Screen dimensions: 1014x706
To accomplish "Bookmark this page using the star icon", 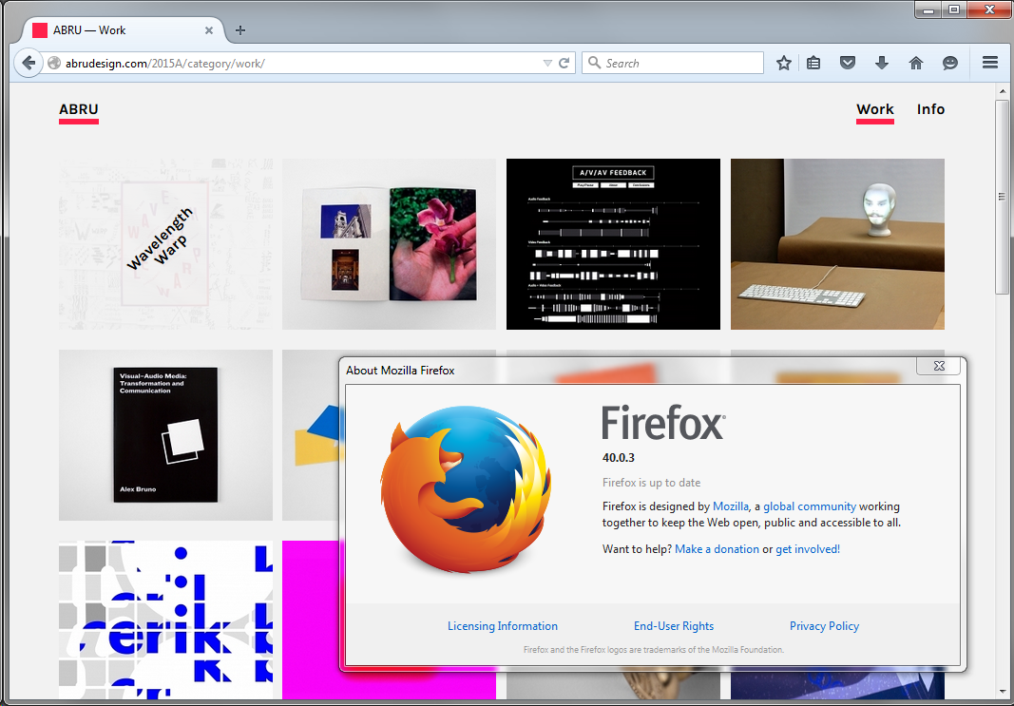I will pyautogui.click(x=783, y=62).
